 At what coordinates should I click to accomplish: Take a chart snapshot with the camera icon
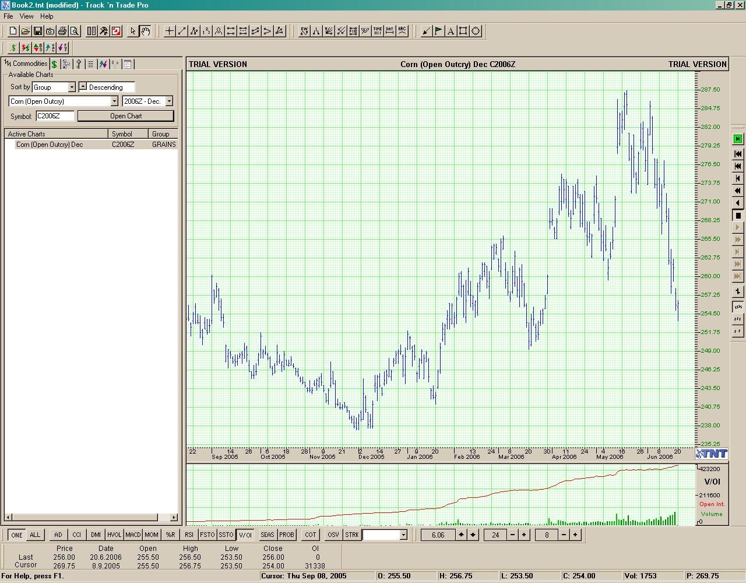click(50, 31)
